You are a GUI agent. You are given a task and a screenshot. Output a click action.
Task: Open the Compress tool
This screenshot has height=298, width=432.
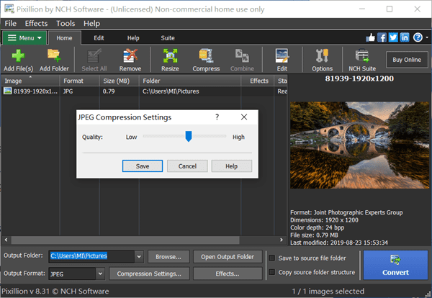pos(206,60)
